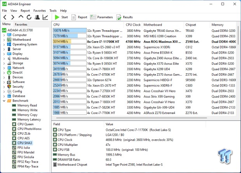Image resolution: width=241 pixels, height=173 pixels.
Task: Sort by the CPU Clock column header
Action: [x=133, y=25]
